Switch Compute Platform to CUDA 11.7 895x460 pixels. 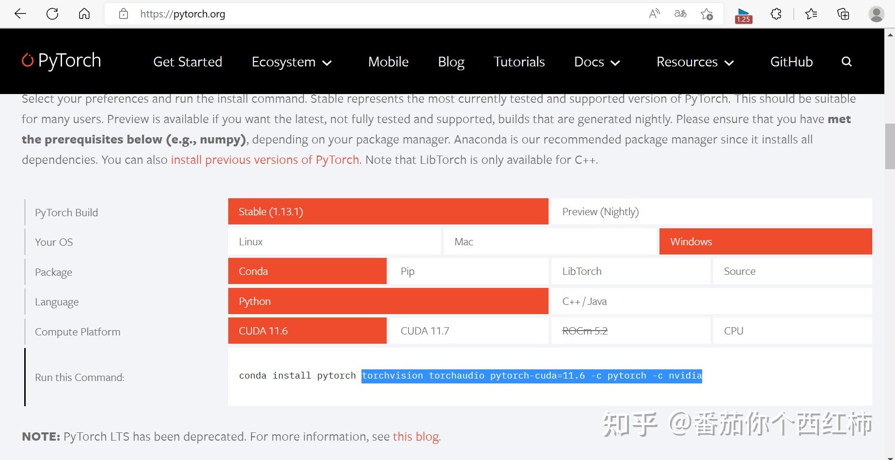point(468,330)
